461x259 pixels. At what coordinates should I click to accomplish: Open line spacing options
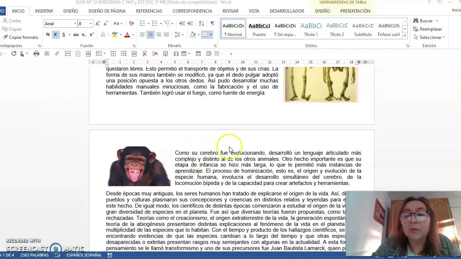click(179, 35)
